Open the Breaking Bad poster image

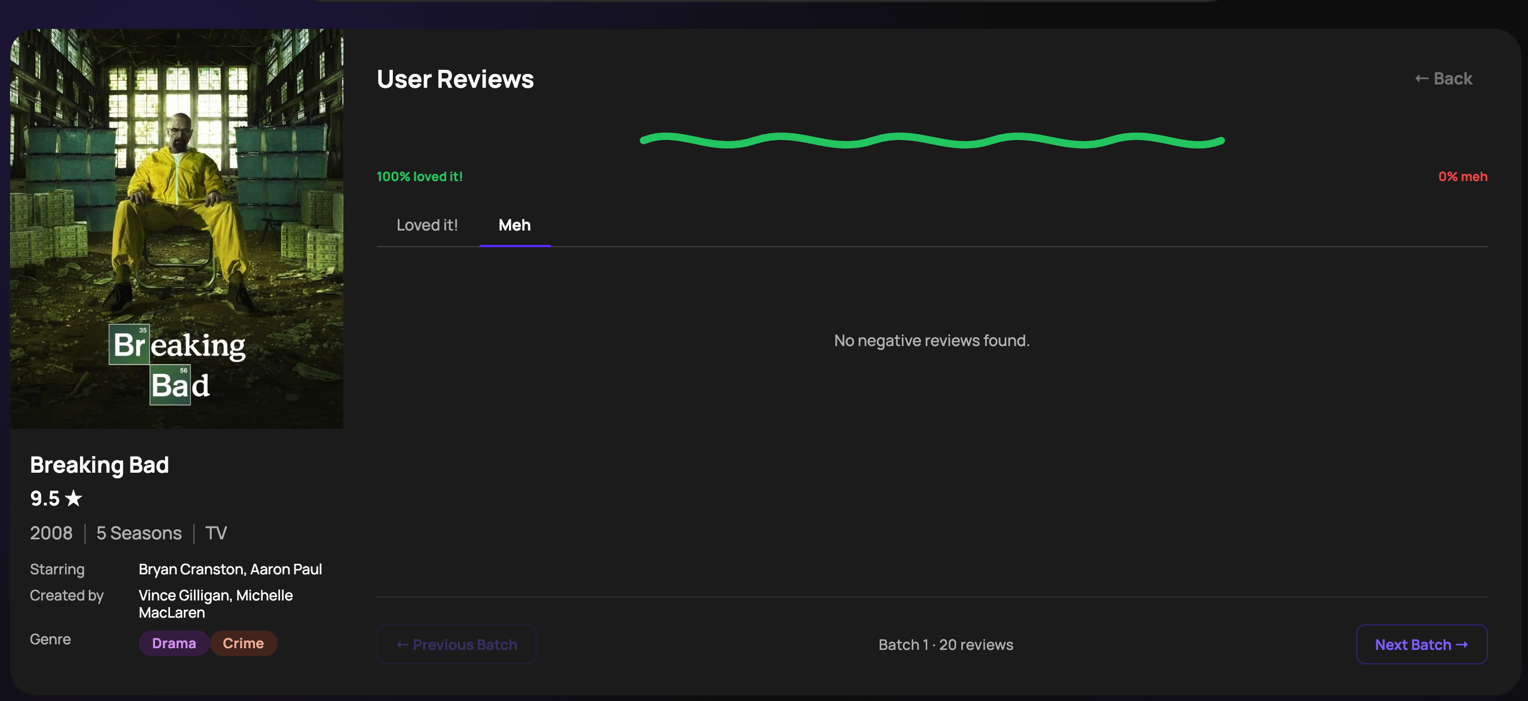point(177,228)
